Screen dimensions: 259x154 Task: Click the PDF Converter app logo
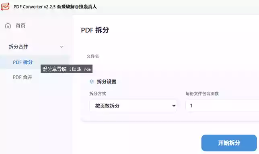[5, 6]
